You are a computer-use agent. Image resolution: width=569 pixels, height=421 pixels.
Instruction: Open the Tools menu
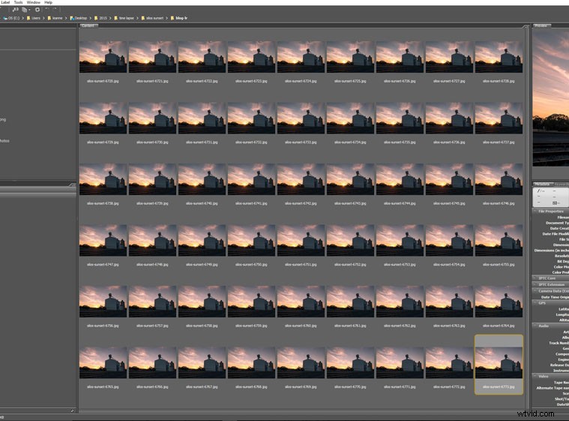[18, 2]
